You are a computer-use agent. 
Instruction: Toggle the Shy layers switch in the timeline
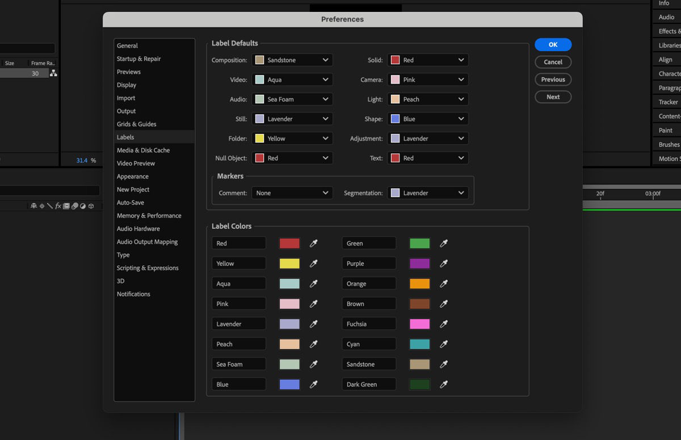coord(33,206)
